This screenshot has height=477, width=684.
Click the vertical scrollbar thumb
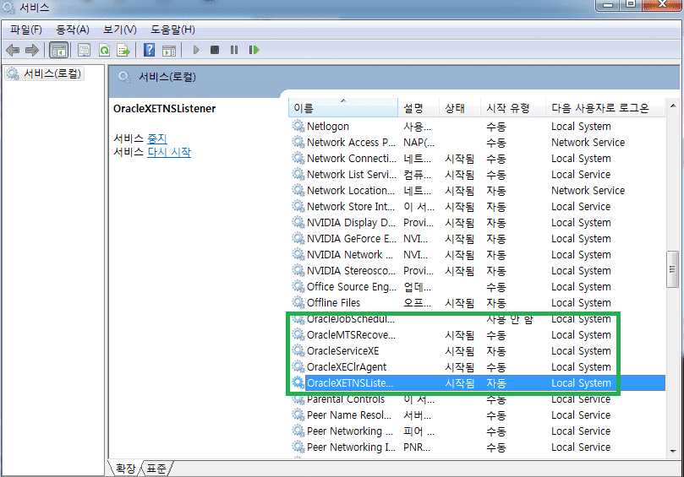point(673,268)
